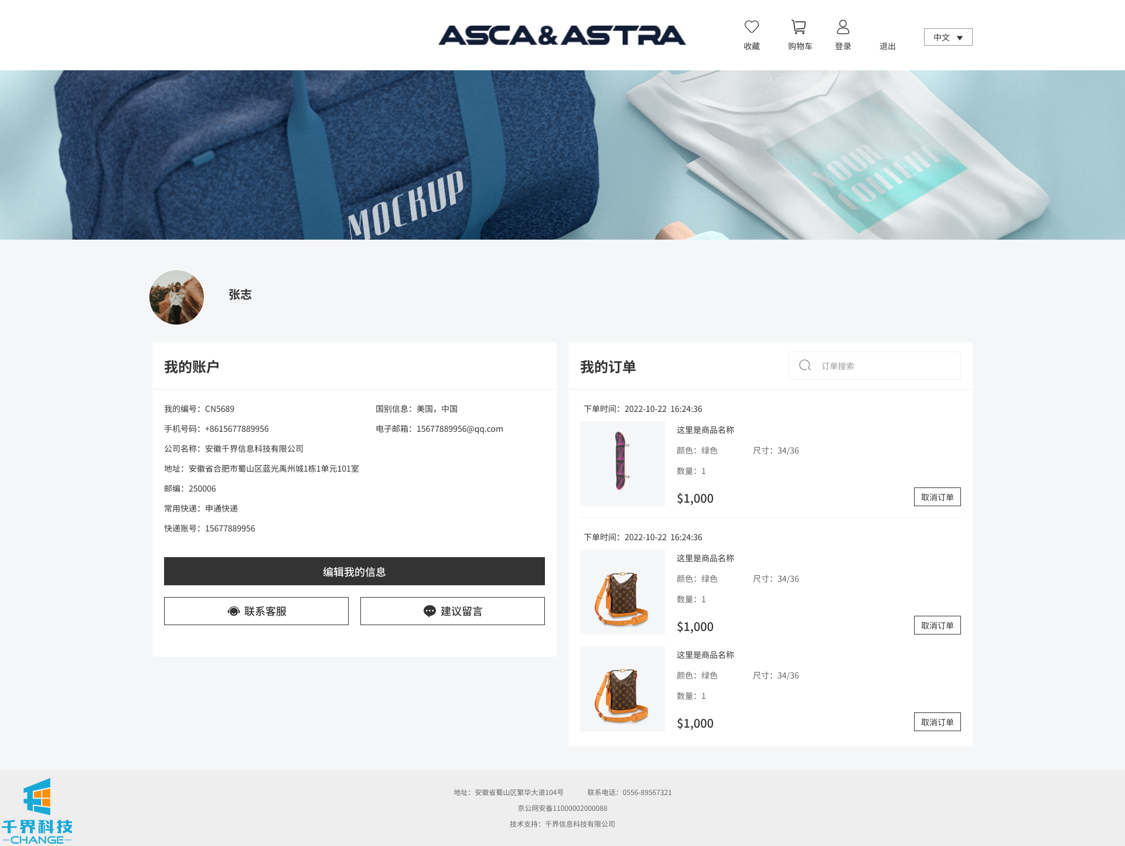The height and width of the screenshot is (846, 1125).
Task: Click Zhang Zhi's profile avatar
Action: pyautogui.click(x=176, y=297)
